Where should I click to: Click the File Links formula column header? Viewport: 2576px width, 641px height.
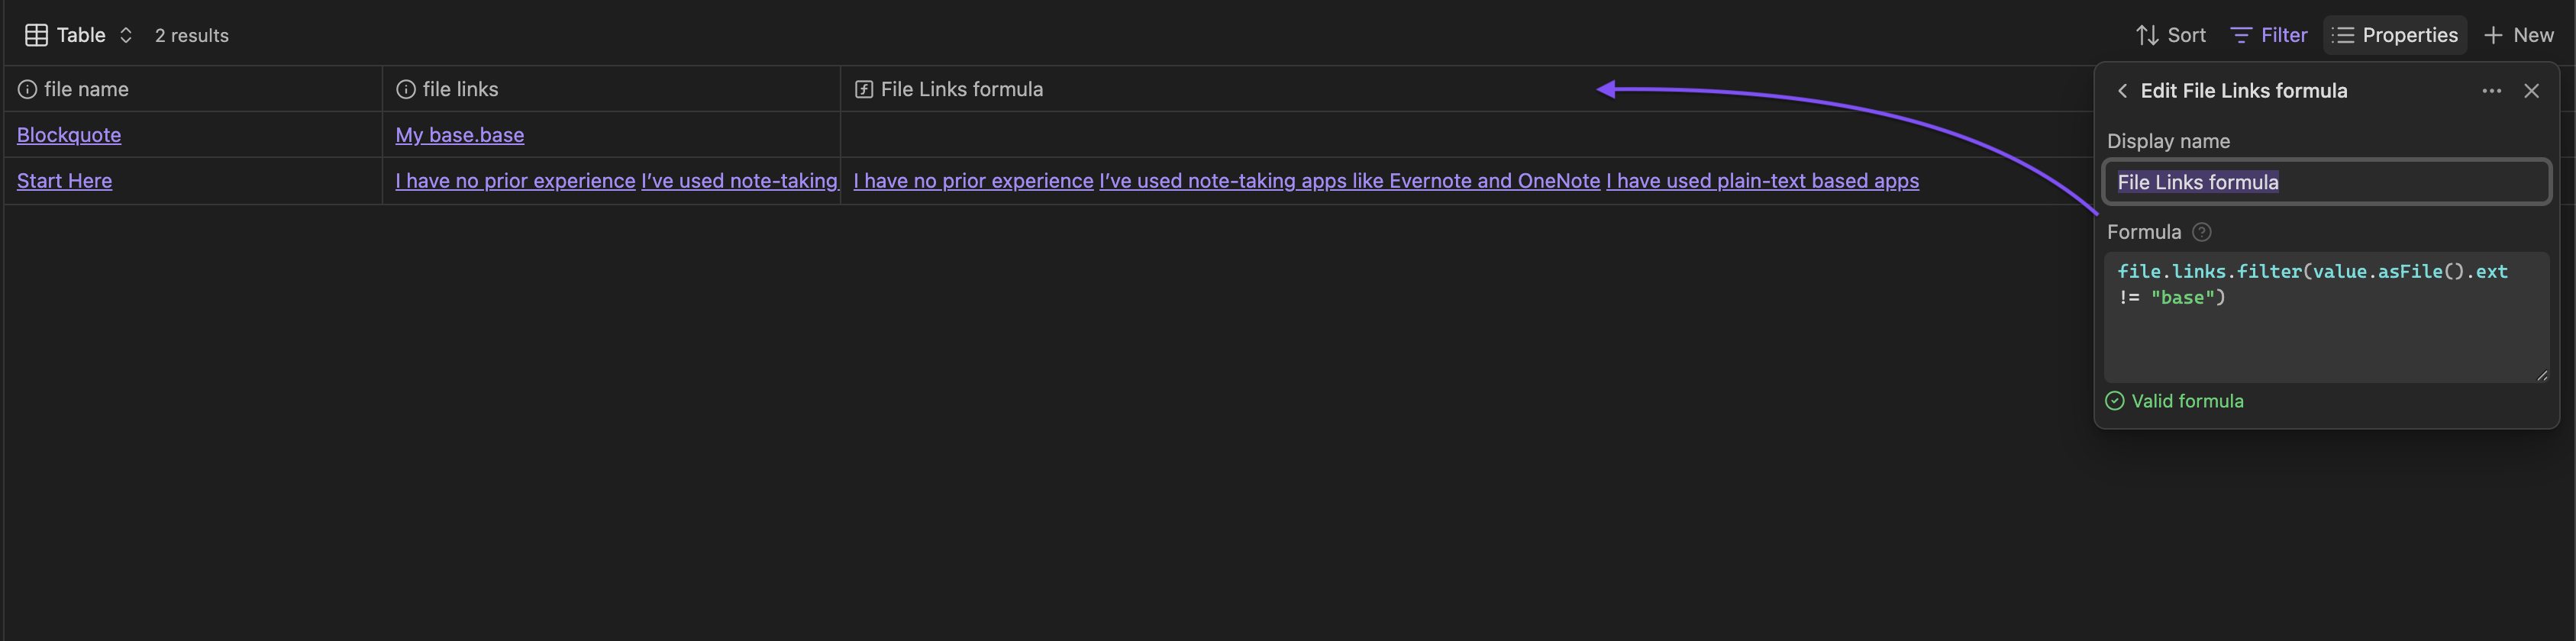961,89
